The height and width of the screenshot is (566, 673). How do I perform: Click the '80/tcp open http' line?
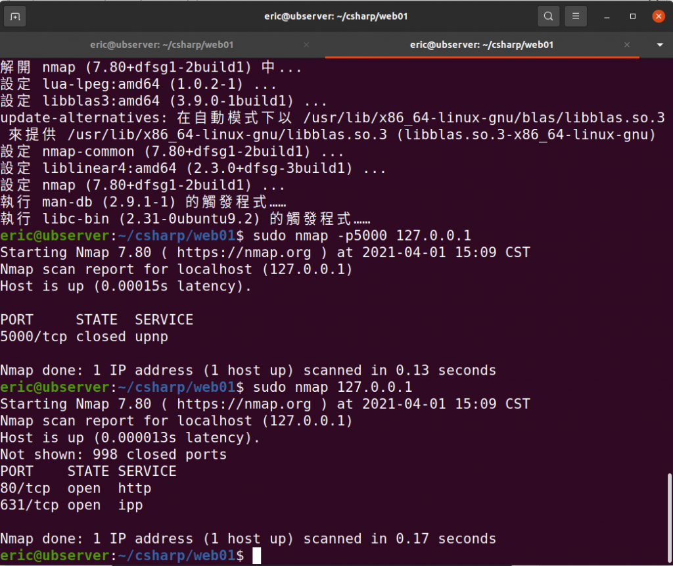click(x=76, y=488)
